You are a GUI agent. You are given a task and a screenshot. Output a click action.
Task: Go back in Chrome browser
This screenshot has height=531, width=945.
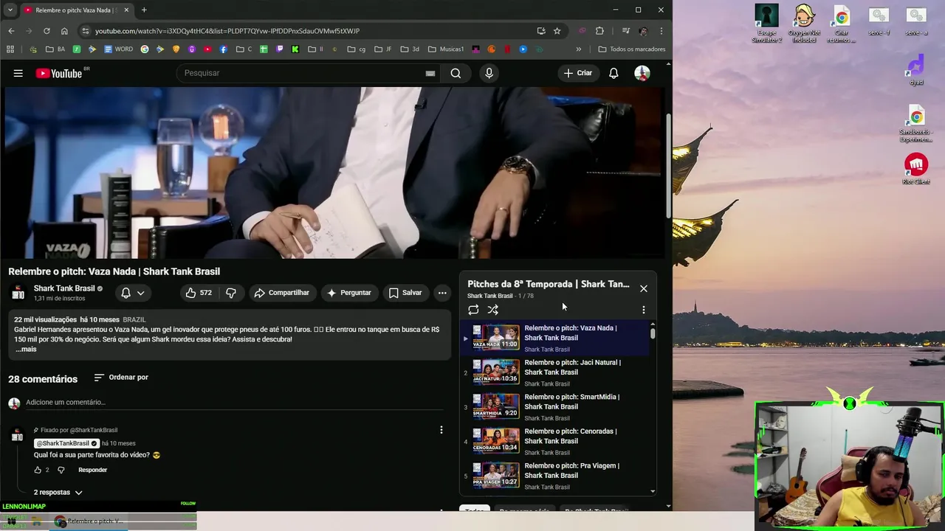11,31
